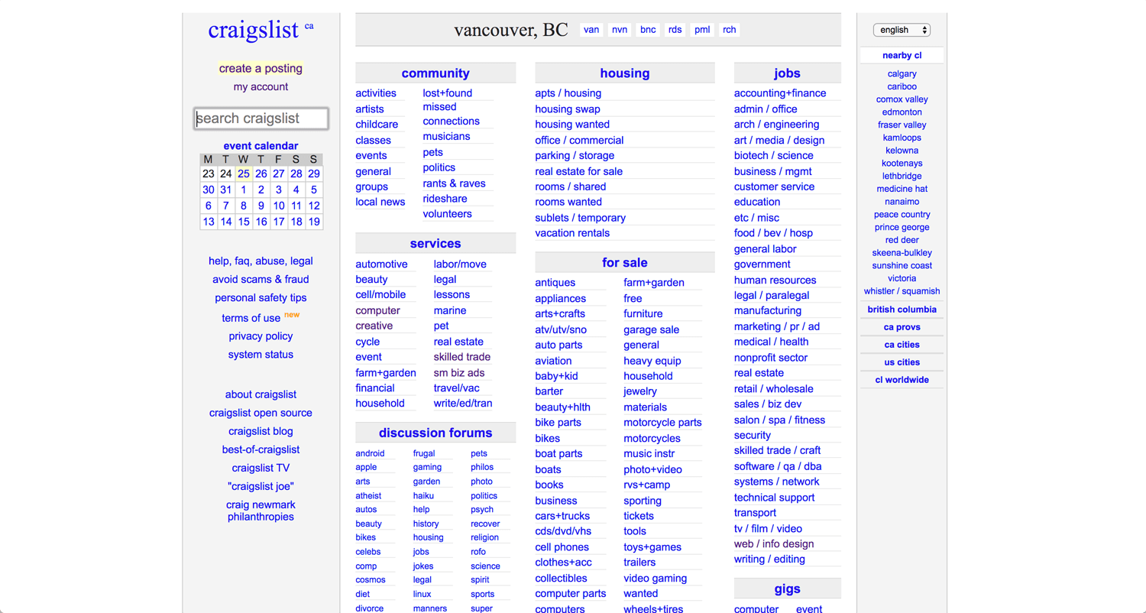This screenshot has width=1146, height=613.
Task: Open write/ed/tran services
Action: coord(463,404)
